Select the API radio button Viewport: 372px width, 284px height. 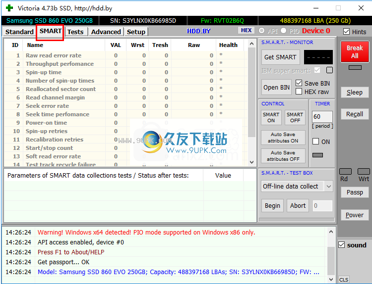pos(262,31)
